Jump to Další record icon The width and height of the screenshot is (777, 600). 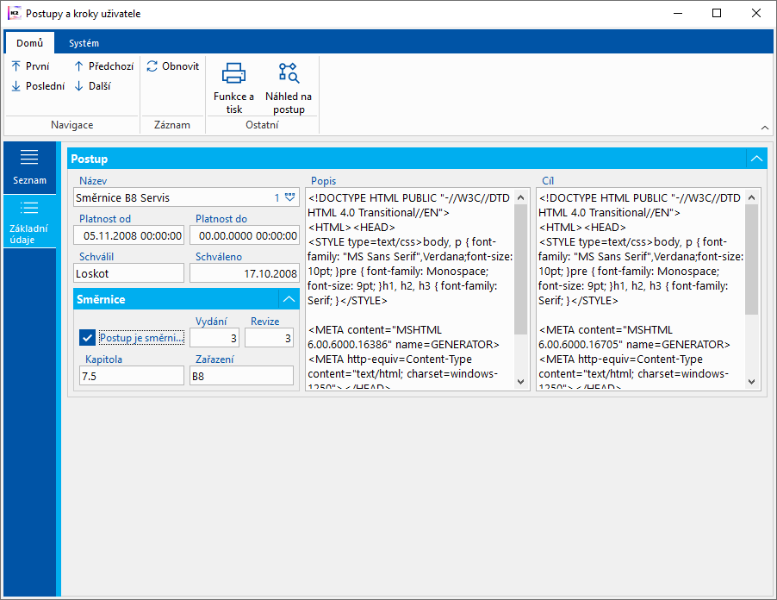click(79, 86)
